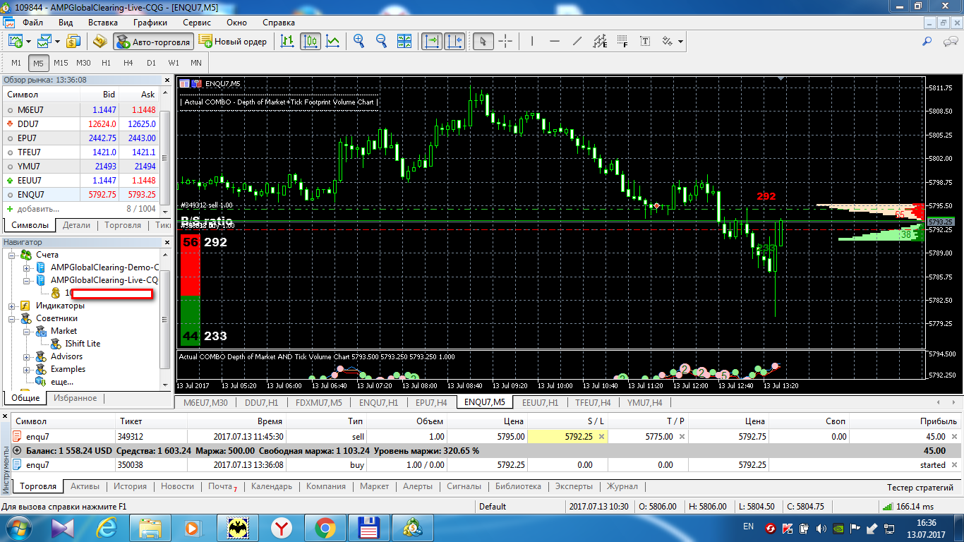This screenshot has height=542, width=964.
Task: Select the equidistant channel tool
Action: coord(600,42)
